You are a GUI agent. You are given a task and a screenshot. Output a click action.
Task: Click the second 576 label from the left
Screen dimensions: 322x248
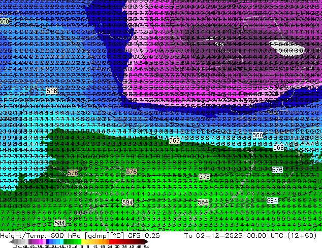132,172
